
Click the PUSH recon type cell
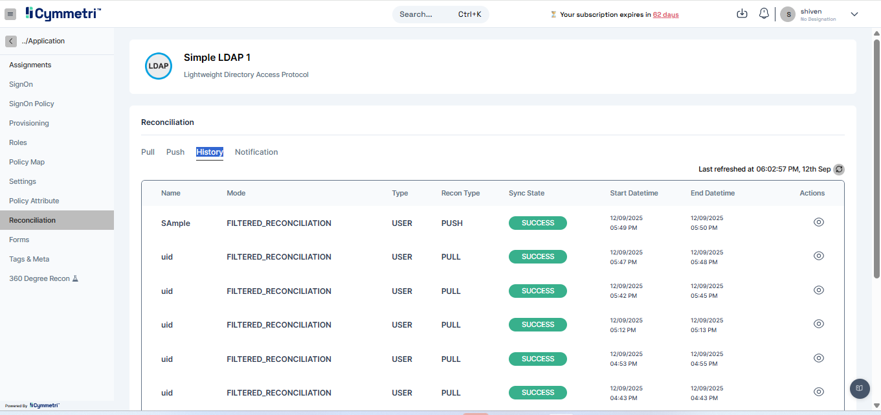pos(452,223)
